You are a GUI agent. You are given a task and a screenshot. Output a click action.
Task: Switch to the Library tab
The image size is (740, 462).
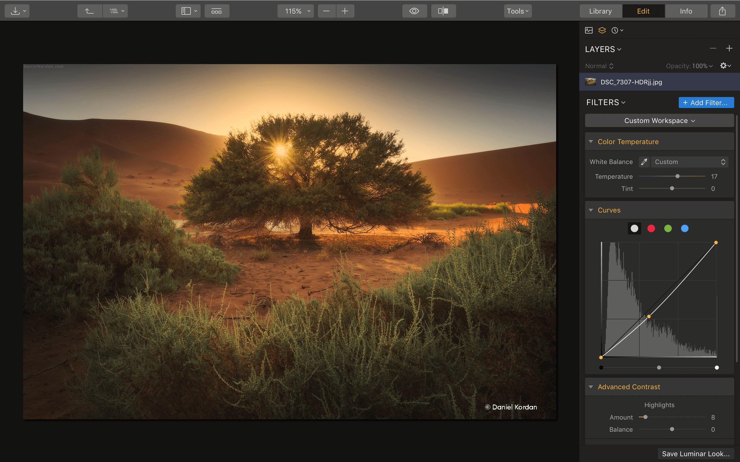coord(600,11)
